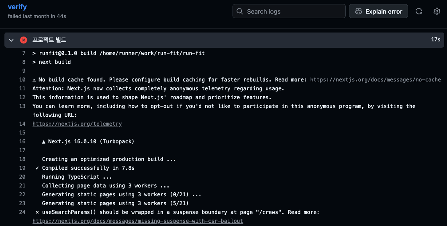This screenshot has height=226, width=447.
Task: Select log line number 7
Action: 24,53
